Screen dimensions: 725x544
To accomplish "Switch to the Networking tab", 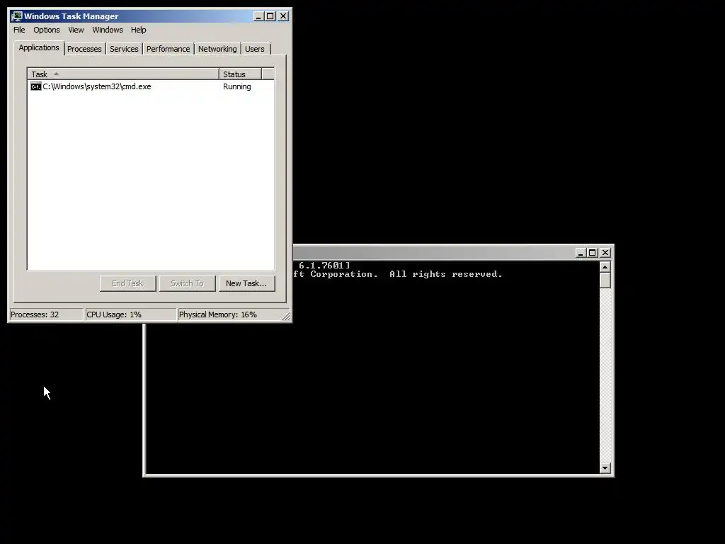I will pos(217,49).
